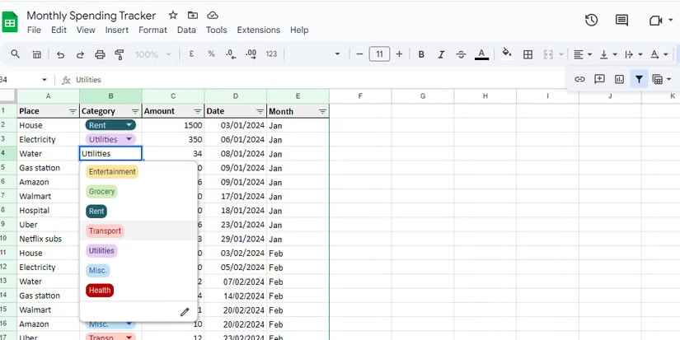Click the insert link icon

[579, 79]
